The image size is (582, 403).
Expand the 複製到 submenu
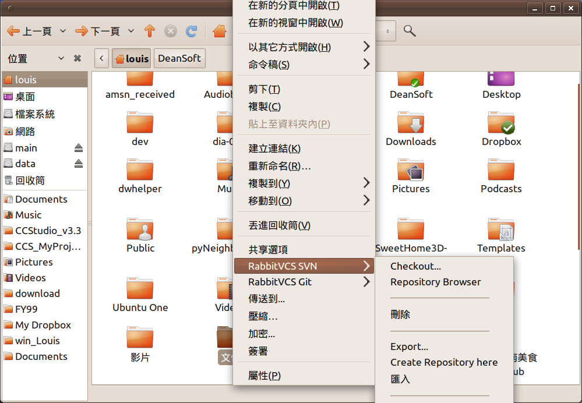click(304, 183)
